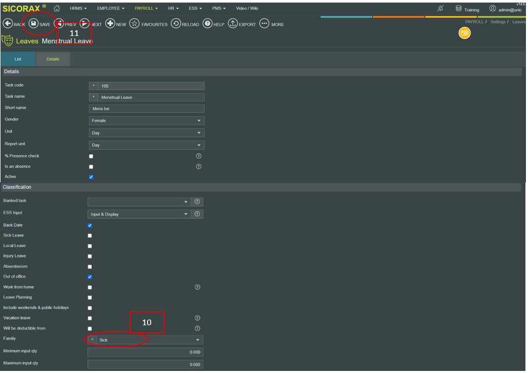The image size is (528, 373).
Task: Toggle the Back Date checkbox
Action: (x=89, y=225)
